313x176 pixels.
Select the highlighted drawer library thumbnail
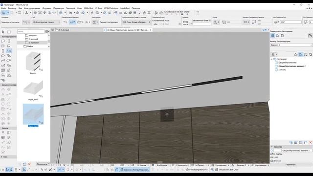(33, 114)
